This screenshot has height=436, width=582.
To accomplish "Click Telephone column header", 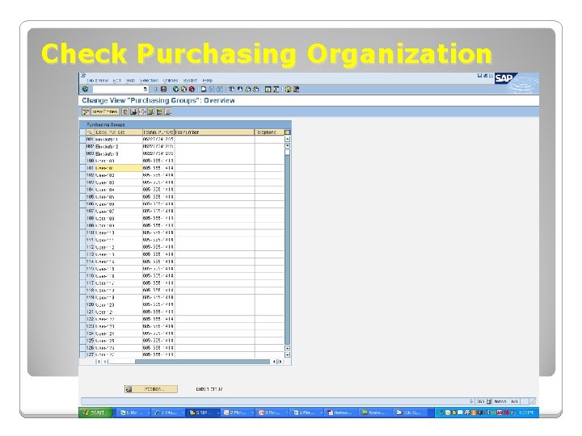I will coord(269,132).
